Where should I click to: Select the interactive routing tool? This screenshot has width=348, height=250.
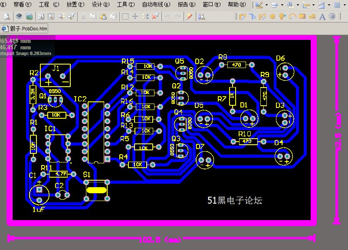(243, 16)
